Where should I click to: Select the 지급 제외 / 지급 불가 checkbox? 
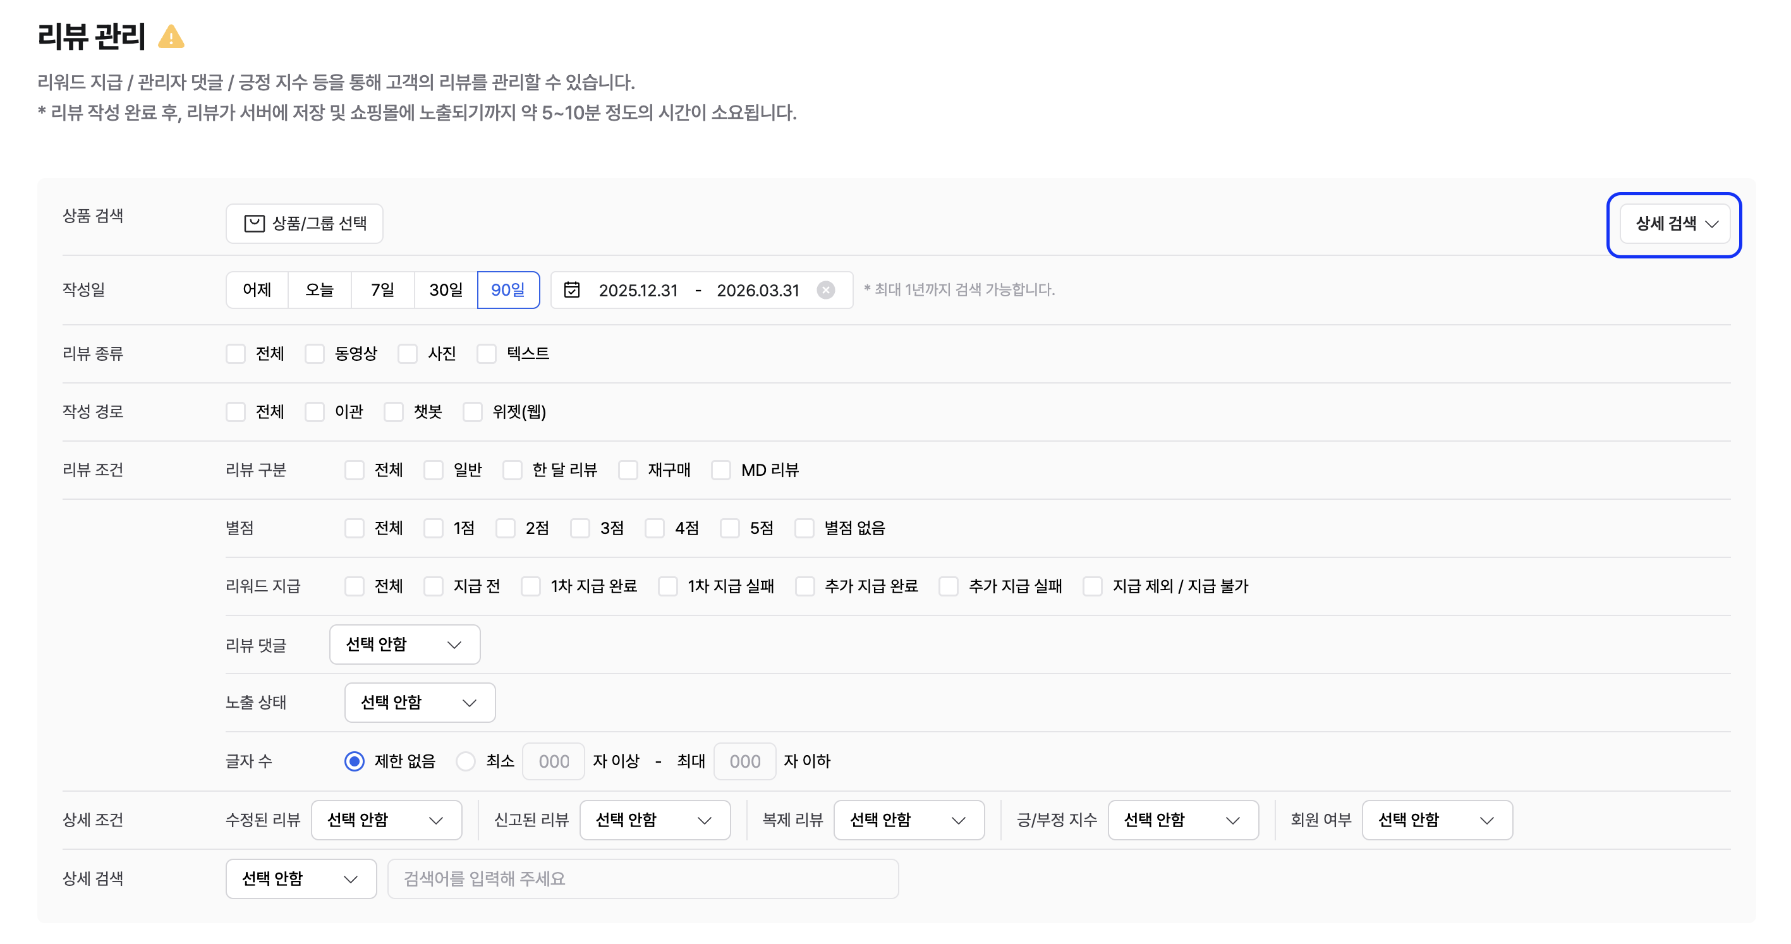(1093, 588)
